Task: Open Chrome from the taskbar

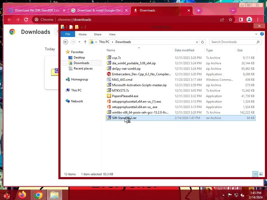Action: [x=38, y=195]
